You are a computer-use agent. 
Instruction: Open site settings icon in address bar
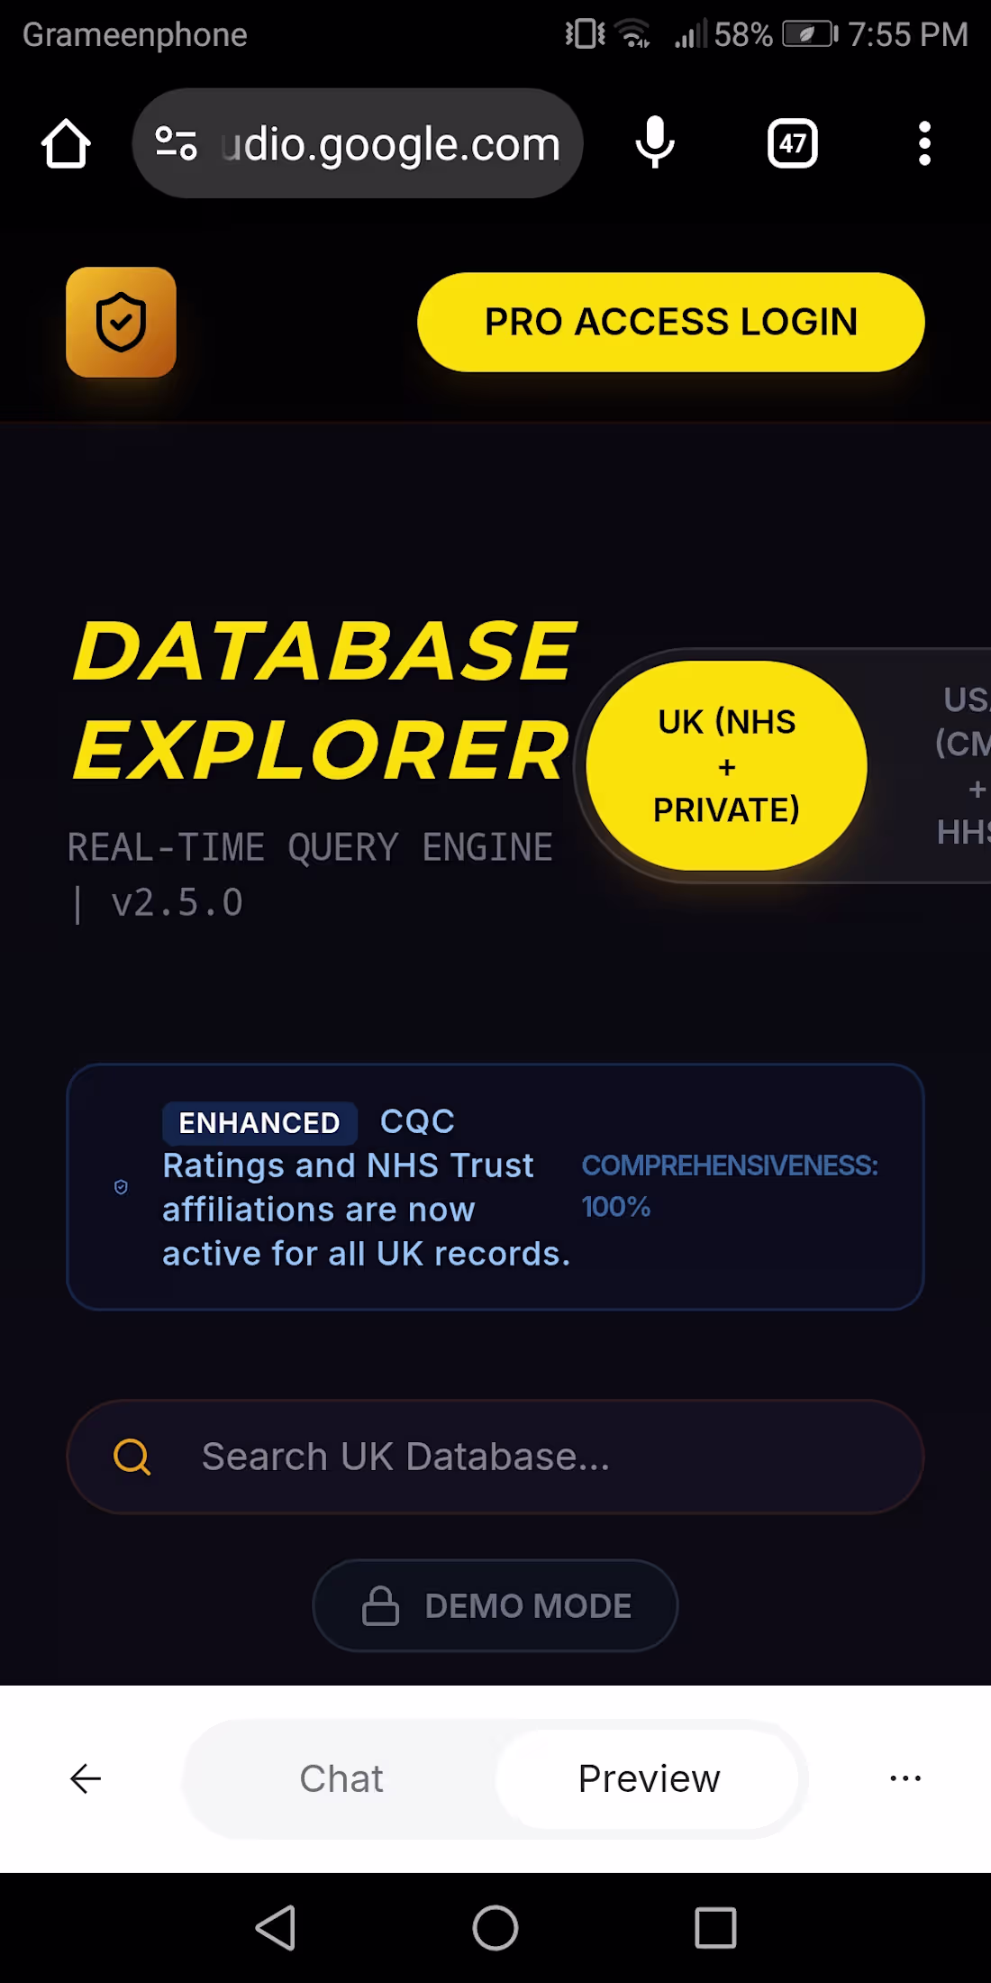point(176,143)
